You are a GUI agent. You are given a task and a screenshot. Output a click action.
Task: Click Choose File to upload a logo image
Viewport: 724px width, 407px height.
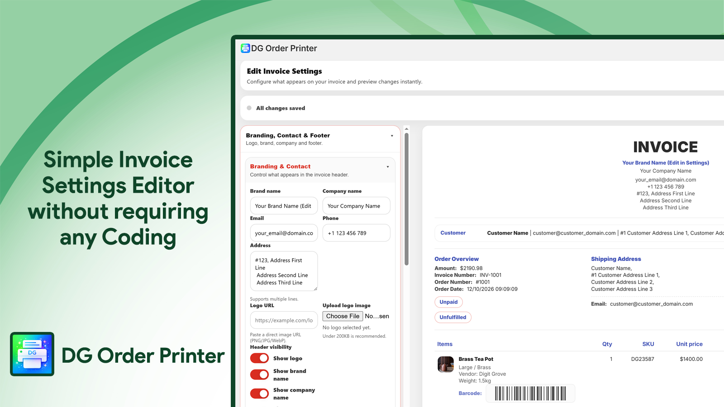pyautogui.click(x=343, y=316)
